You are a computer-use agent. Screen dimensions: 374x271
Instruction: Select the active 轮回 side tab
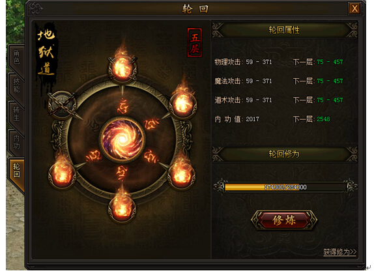coord(16,171)
